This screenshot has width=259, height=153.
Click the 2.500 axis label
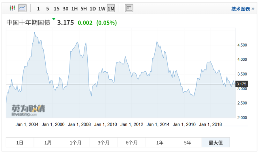[242, 103]
